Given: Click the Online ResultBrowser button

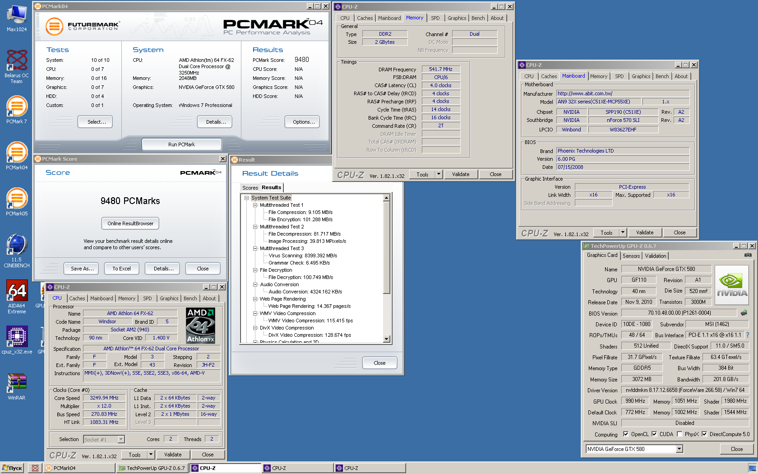Looking at the screenshot, I should (130, 223).
